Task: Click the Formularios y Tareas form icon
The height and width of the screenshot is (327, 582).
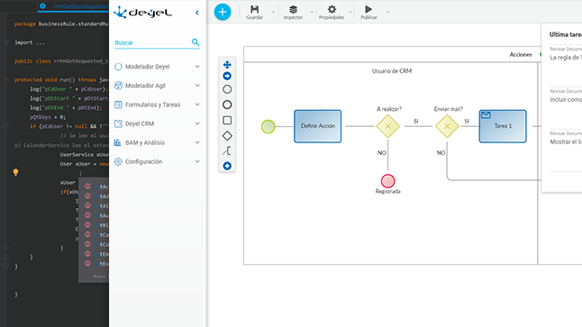Action: coord(118,104)
